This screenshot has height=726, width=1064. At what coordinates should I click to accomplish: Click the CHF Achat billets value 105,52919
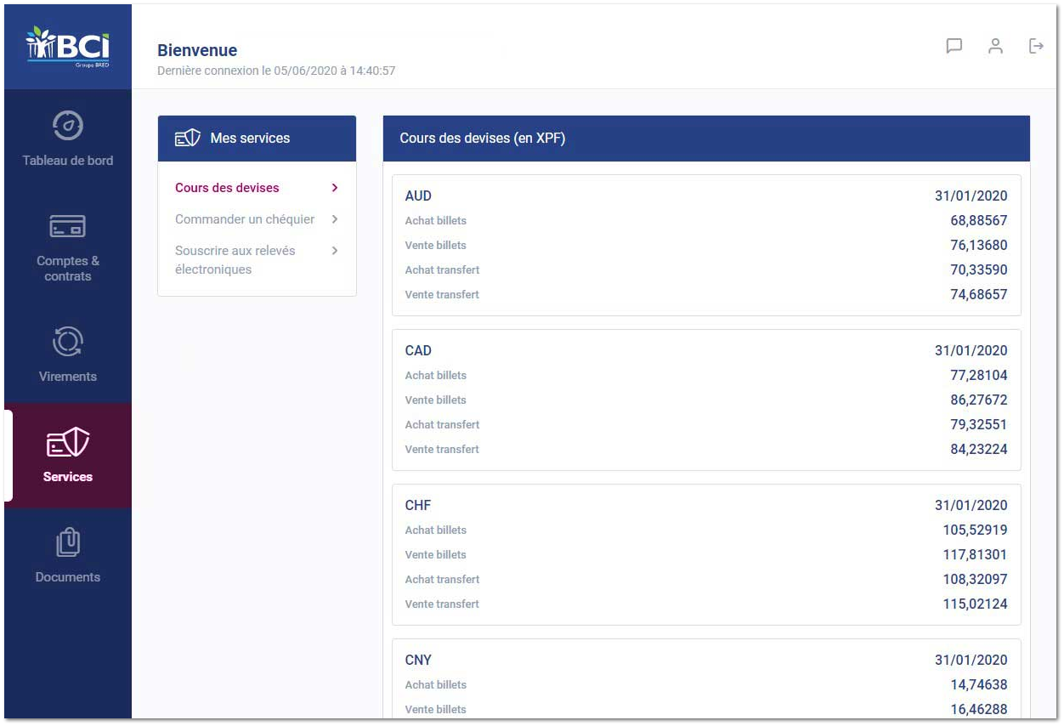(976, 530)
